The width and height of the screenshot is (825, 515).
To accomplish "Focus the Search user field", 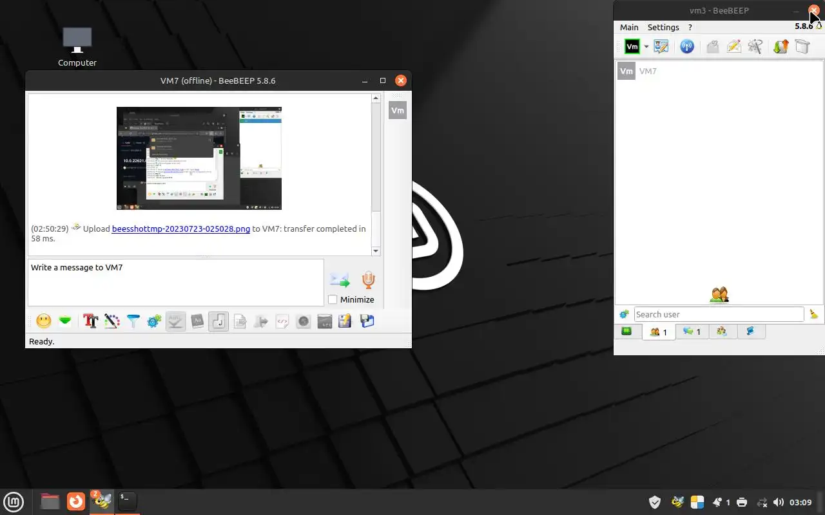I will 719,314.
